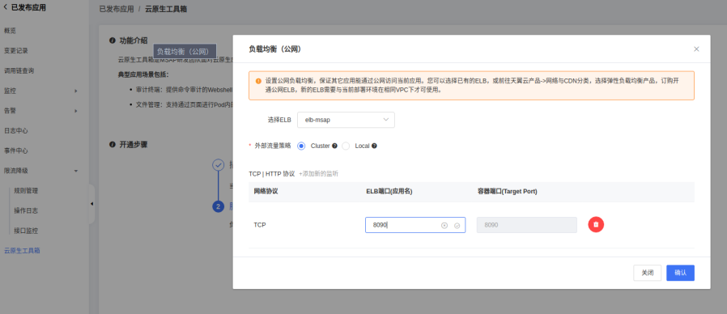727x314 pixels.
Task: Click the help icon next to Cluster
Action: (x=334, y=146)
